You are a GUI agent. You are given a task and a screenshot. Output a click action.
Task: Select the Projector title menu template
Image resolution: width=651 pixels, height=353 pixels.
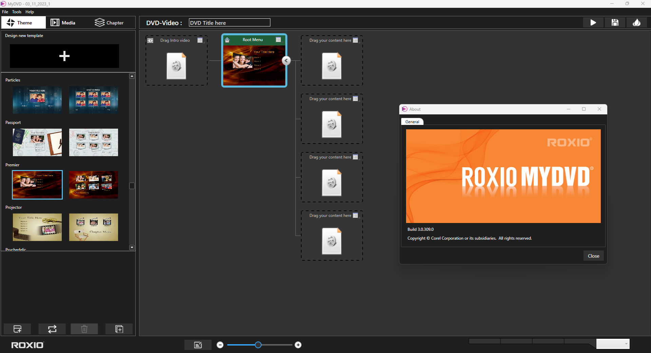tap(37, 227)
